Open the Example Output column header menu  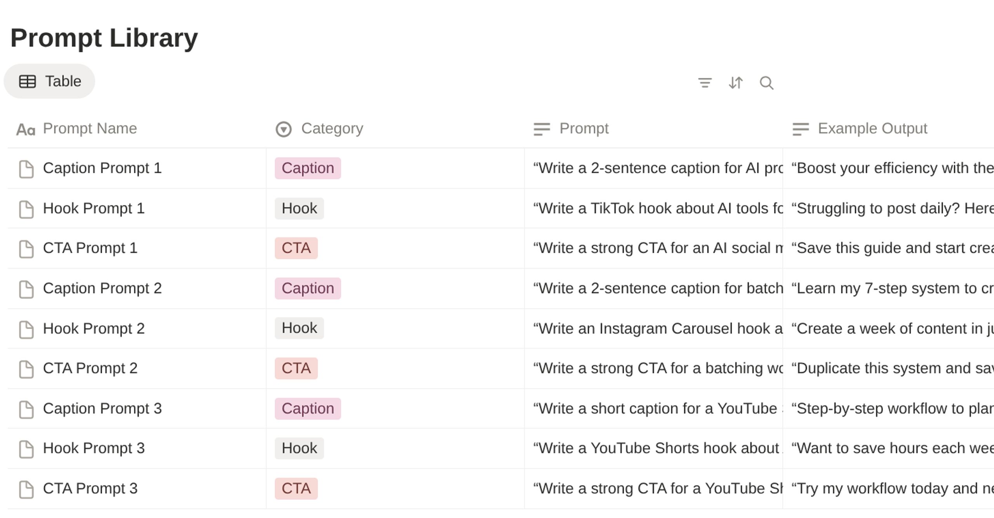click(x=888, y=129)
